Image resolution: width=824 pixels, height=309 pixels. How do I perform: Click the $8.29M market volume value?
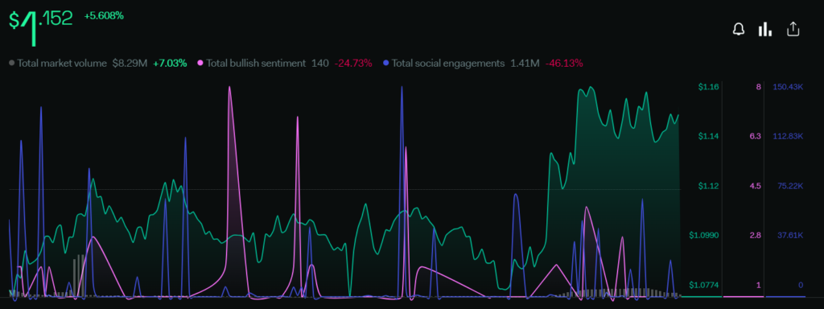130,63
